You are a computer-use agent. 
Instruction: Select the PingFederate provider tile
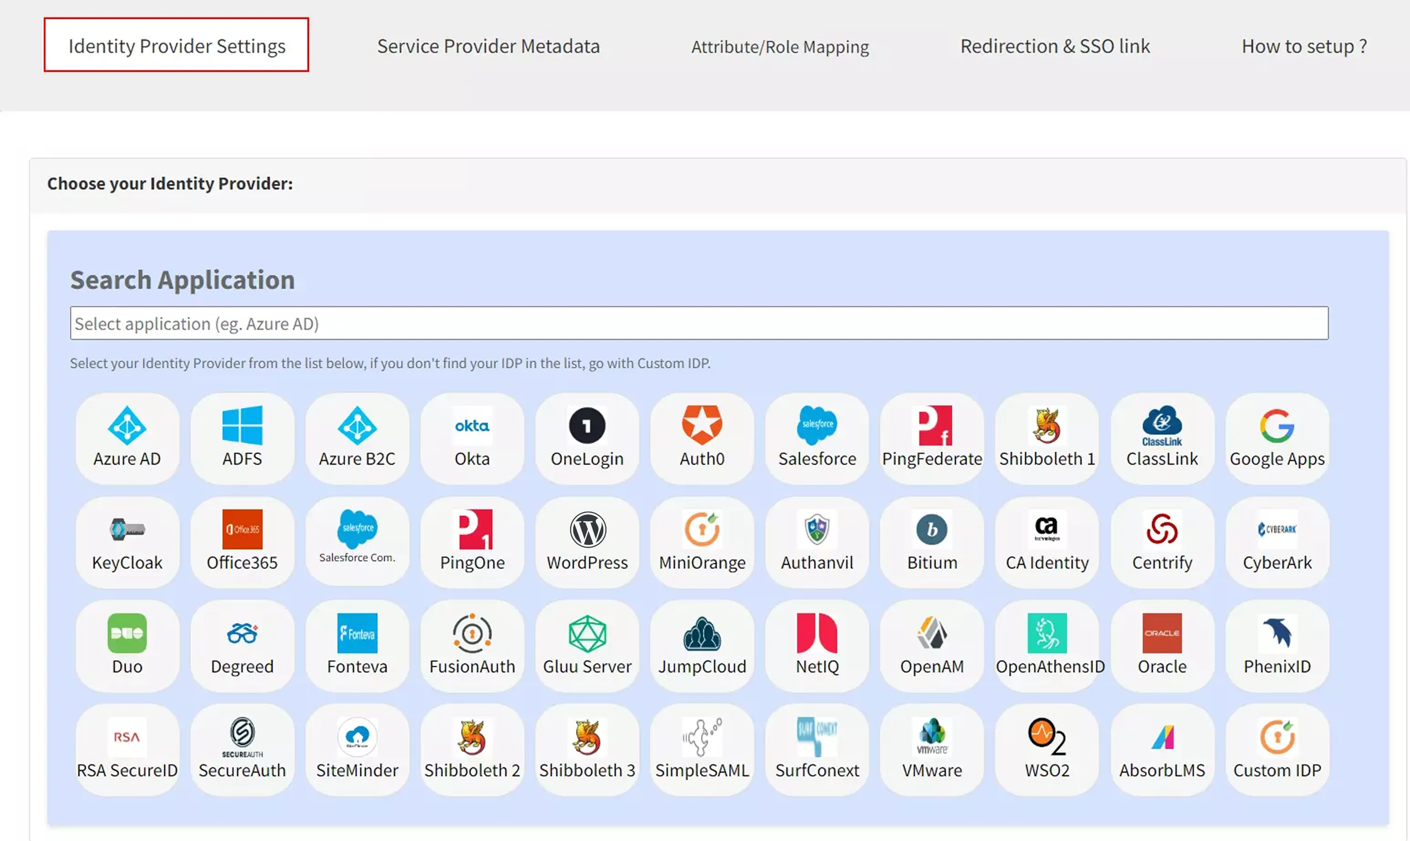pyautogui.click(x=932, y=438)
